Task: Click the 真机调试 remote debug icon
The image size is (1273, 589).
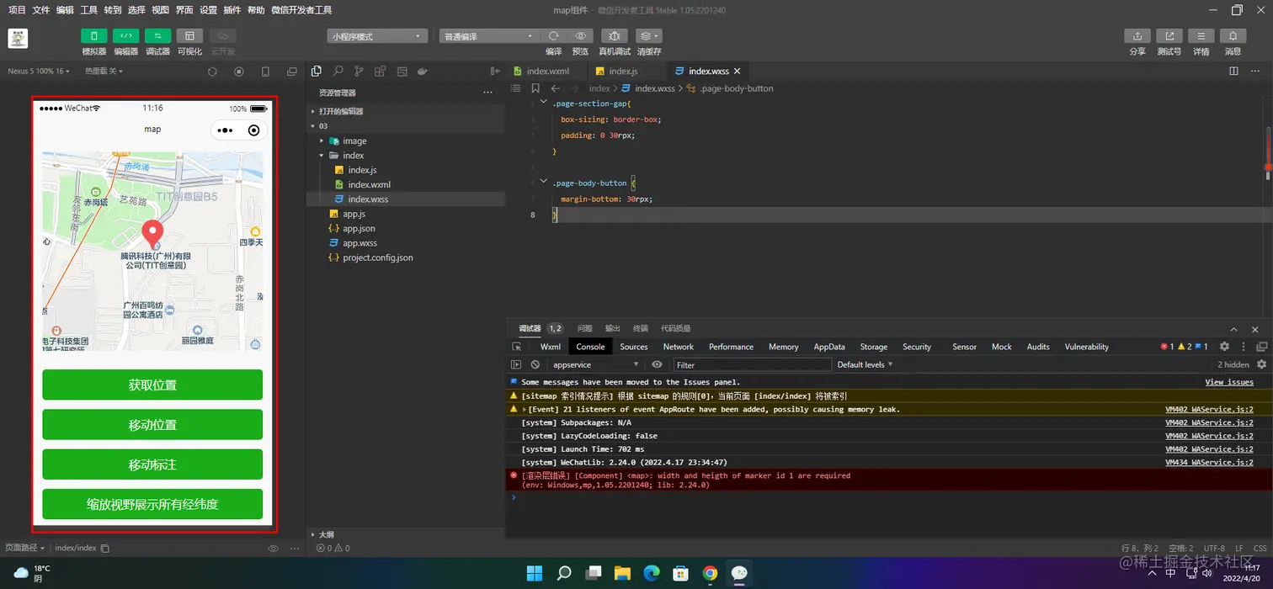Action: (614, 36)
